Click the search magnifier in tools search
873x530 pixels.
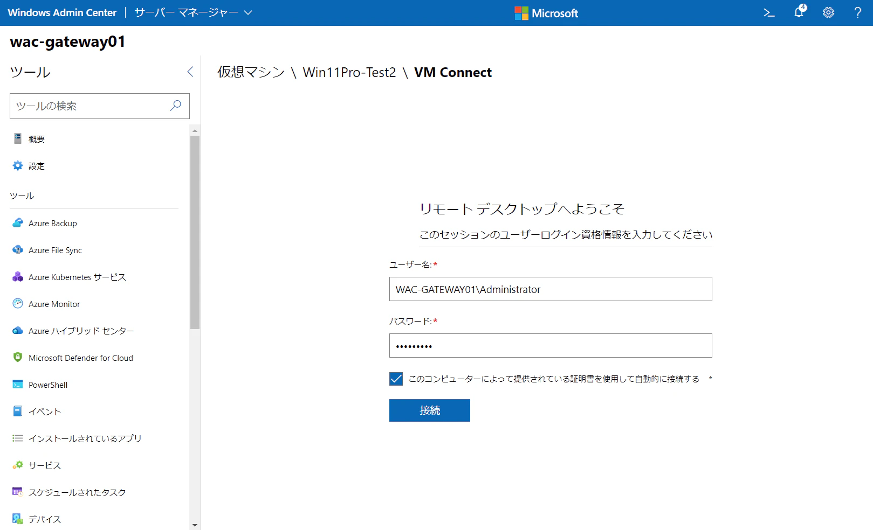click(176, 106)
